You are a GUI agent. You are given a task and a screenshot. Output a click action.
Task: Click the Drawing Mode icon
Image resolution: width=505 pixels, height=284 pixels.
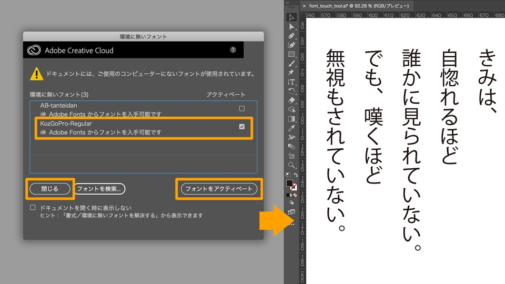[x=291, y=203]
